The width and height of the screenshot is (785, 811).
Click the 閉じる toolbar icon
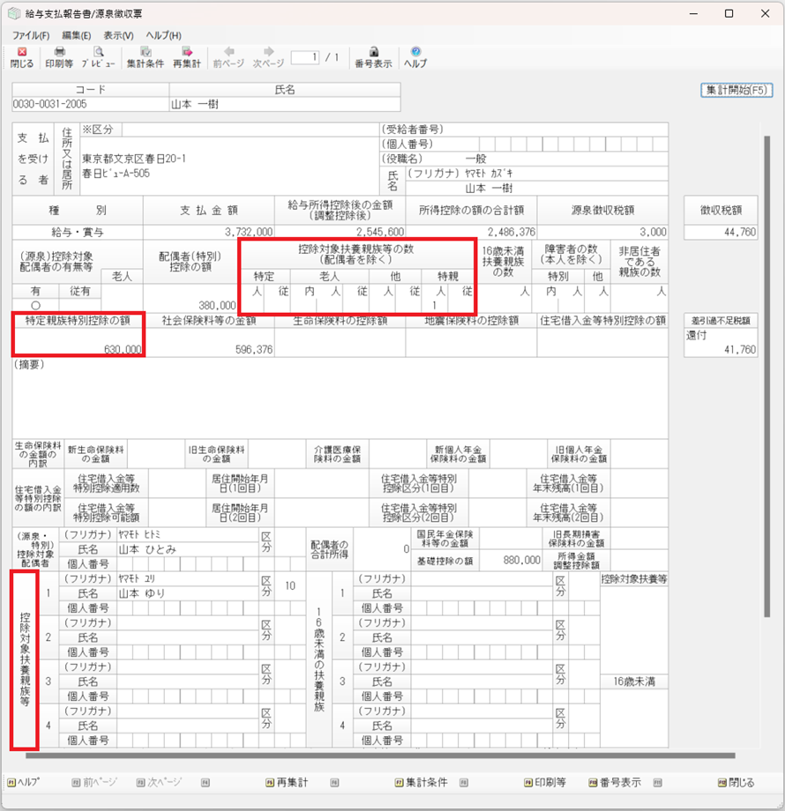pyautogui.click(x=21, y=57)
